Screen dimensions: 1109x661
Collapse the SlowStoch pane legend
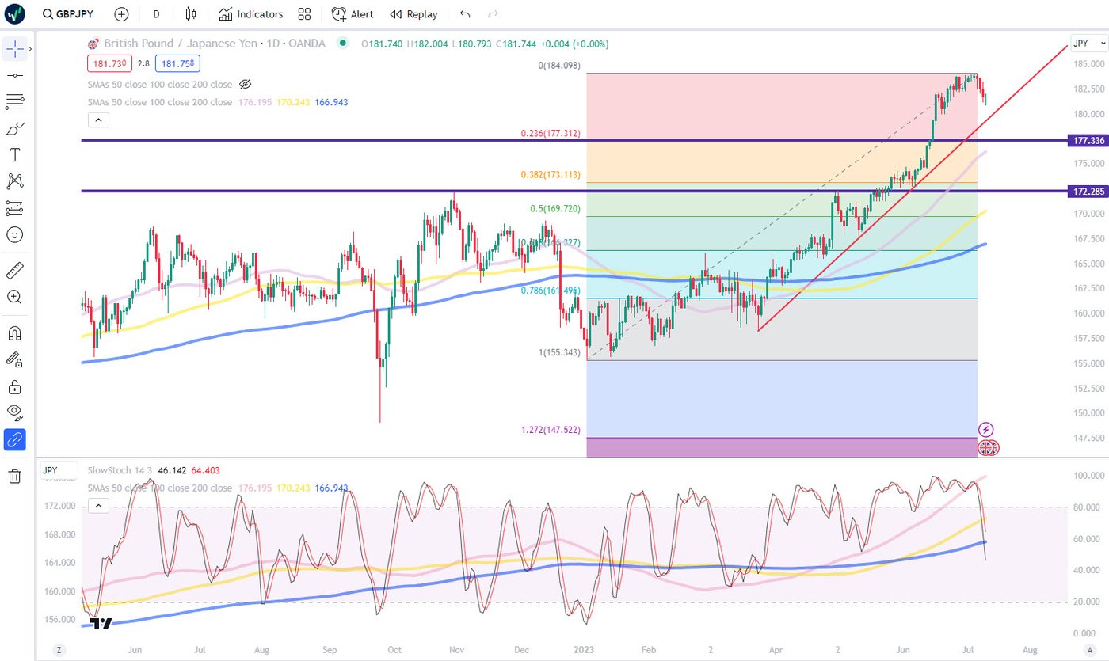click(x=98, y=505)
